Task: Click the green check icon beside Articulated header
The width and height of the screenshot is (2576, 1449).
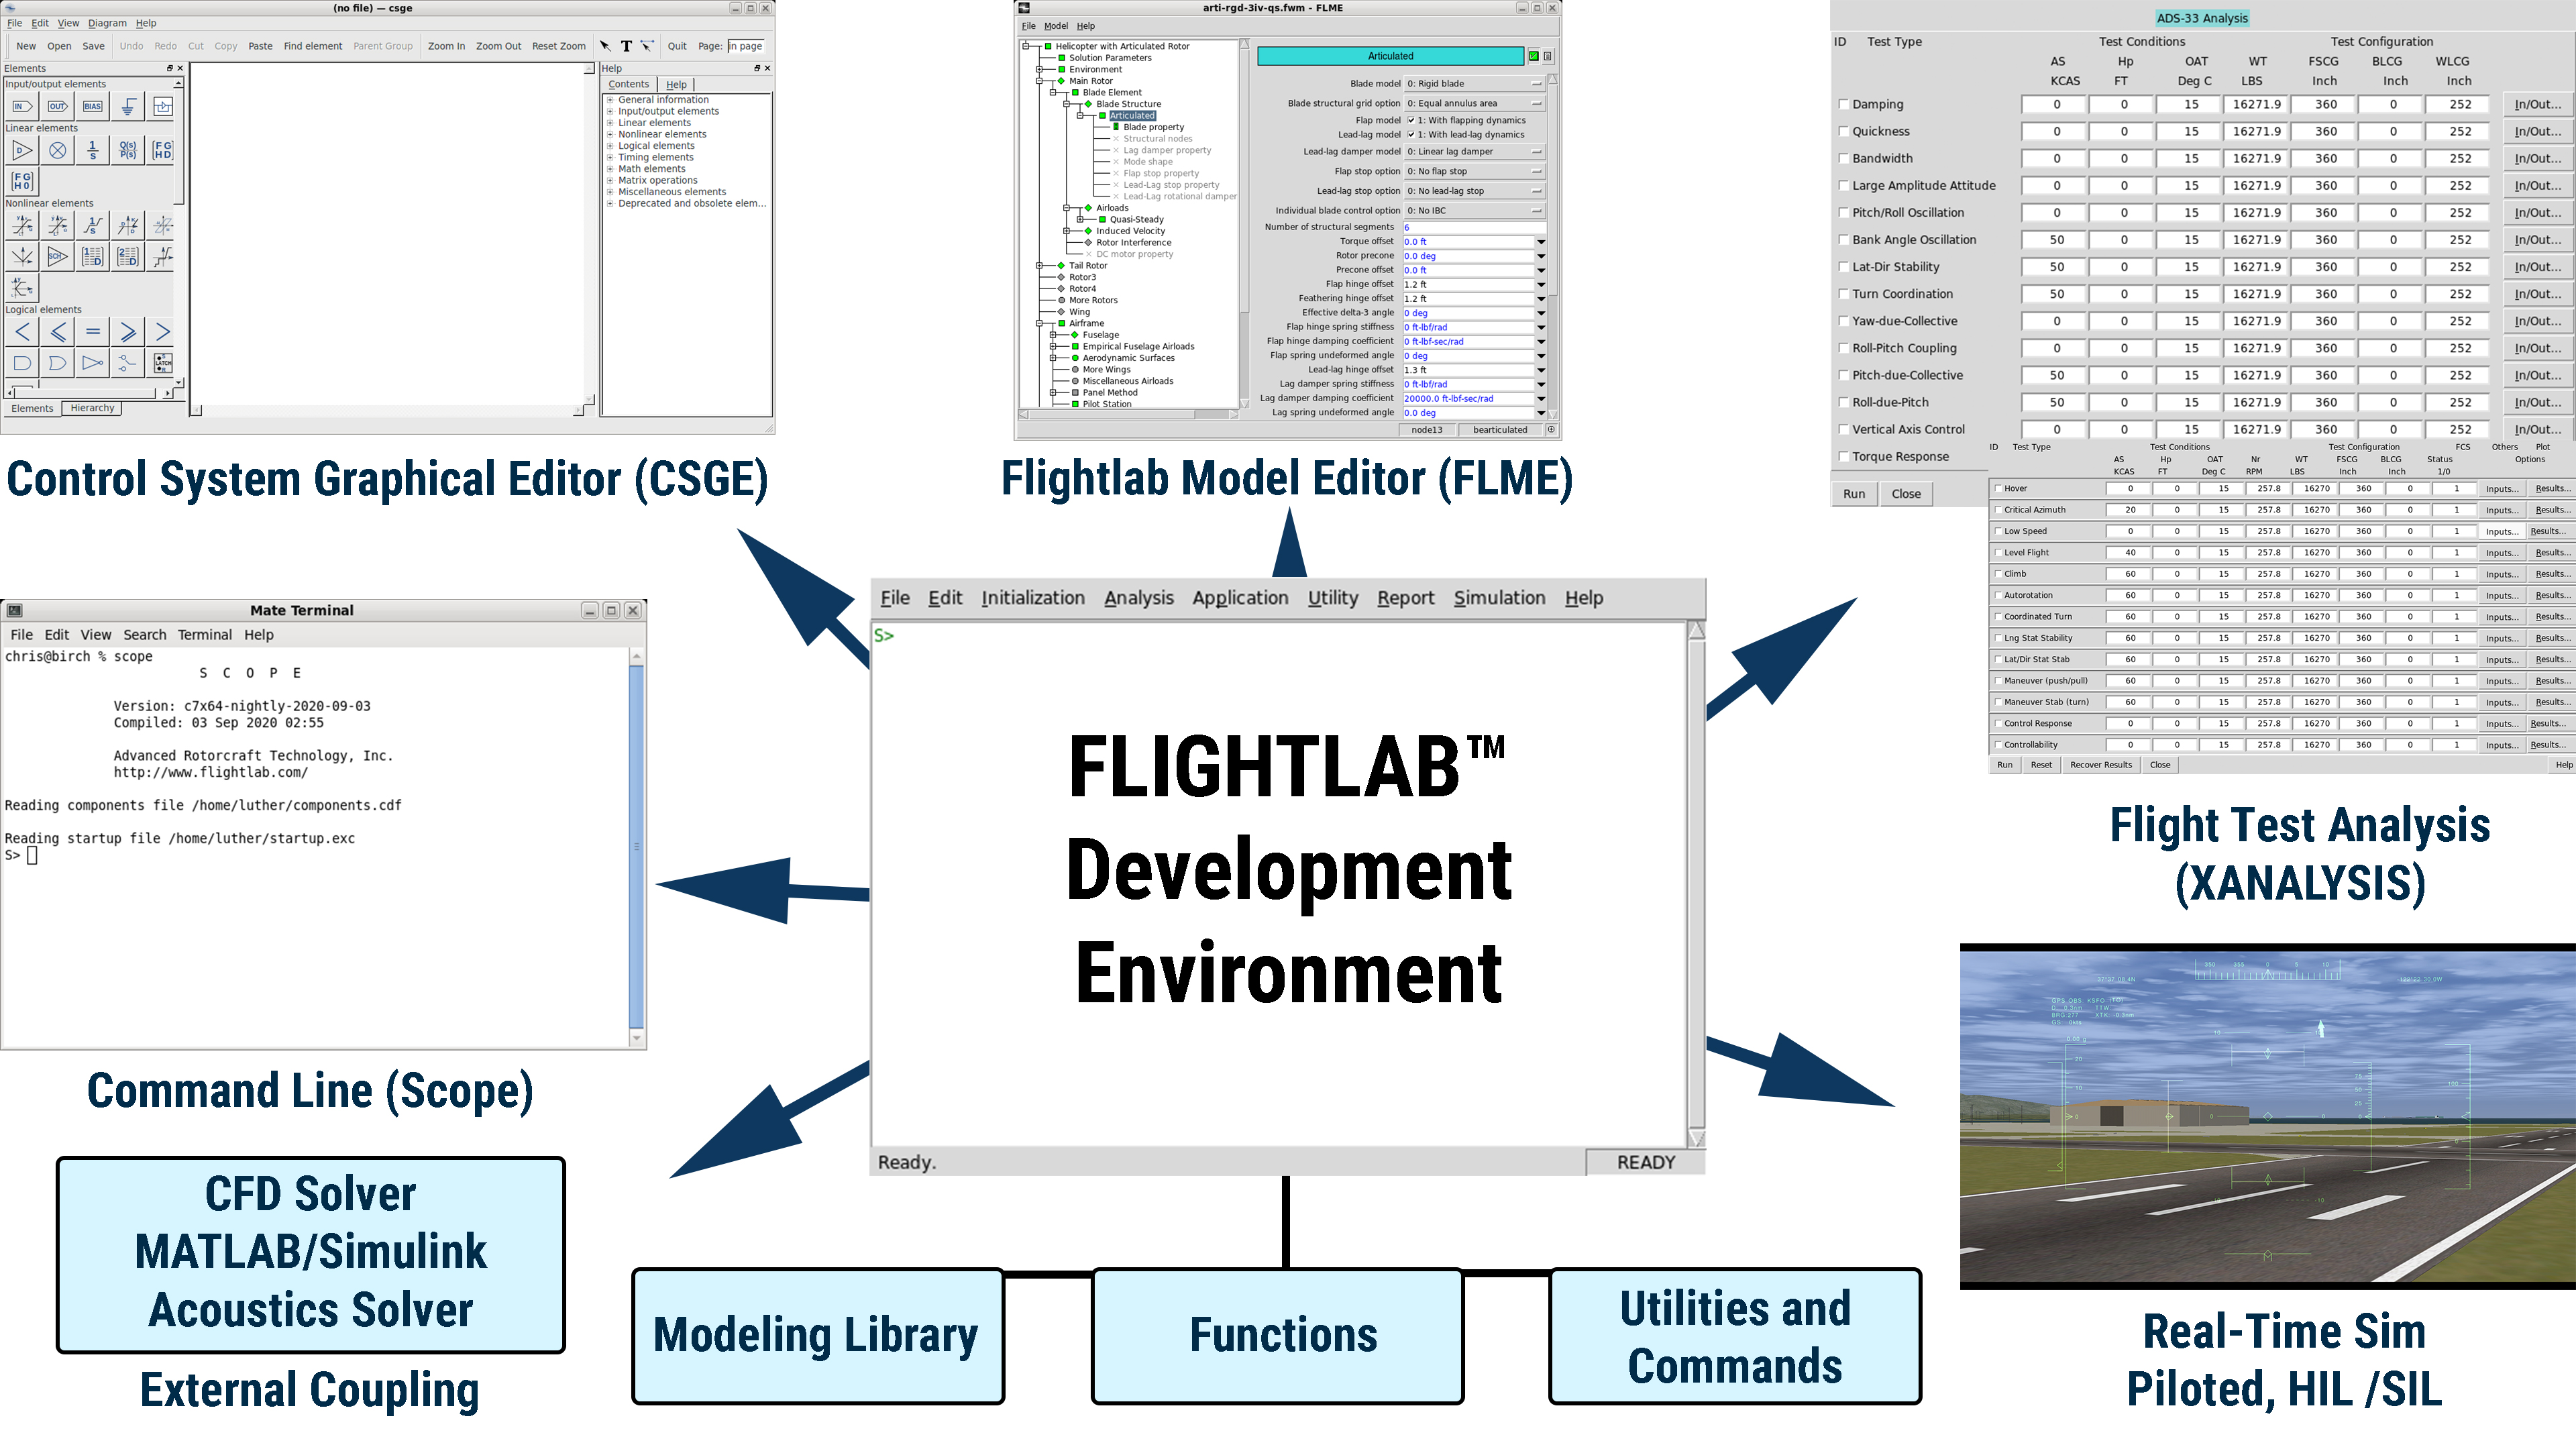Action: click(x=1534, y=56)
